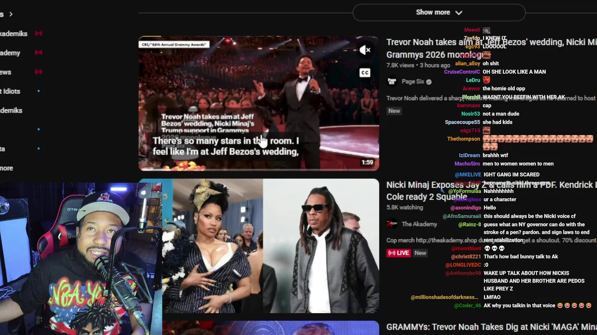Click chat username MachoSiro
Image resolution: width=597 pixels, height=335 pixels.
pyautogui.click(x=467, y=164)
